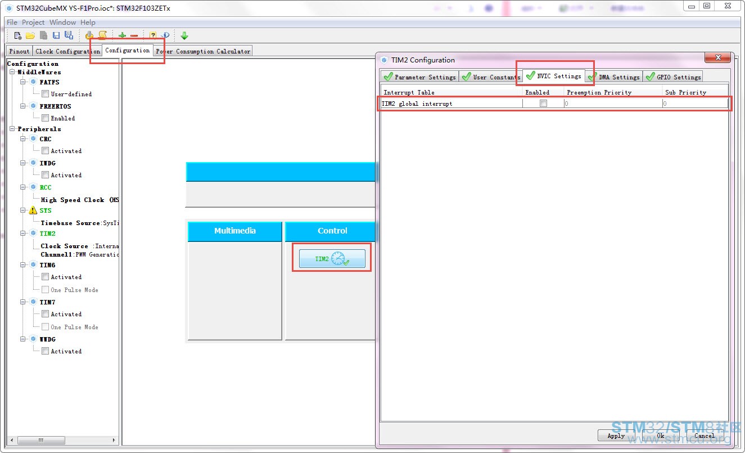The width and height of the screenshot is (745, 453).
Task: Click the green plus toolbar icon
Action: [x=122, y=35]
